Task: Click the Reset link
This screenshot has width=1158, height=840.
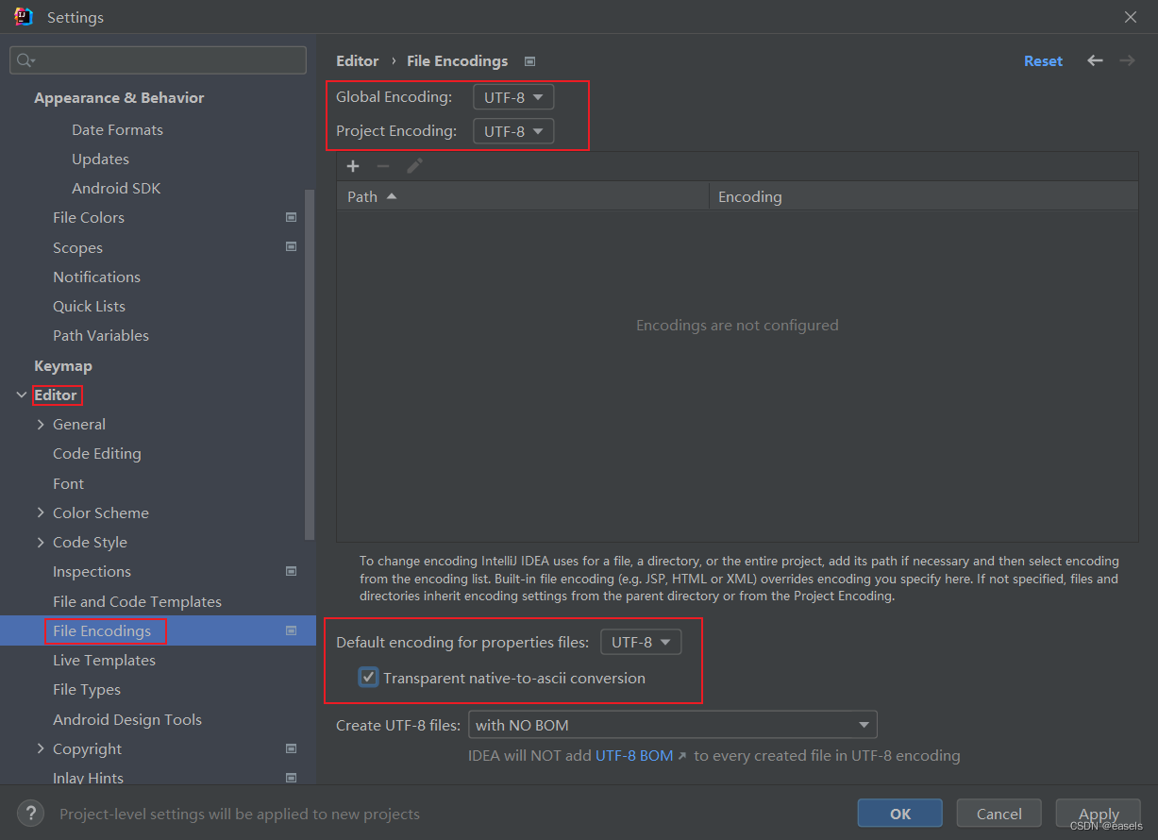Action: point(1043,60)
